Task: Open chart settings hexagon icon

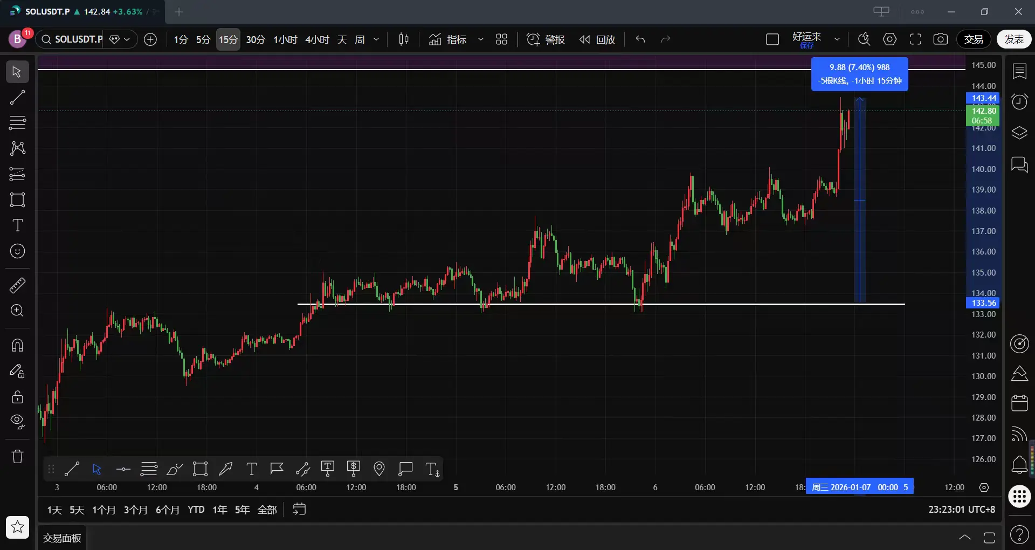Action: (890, 39)
